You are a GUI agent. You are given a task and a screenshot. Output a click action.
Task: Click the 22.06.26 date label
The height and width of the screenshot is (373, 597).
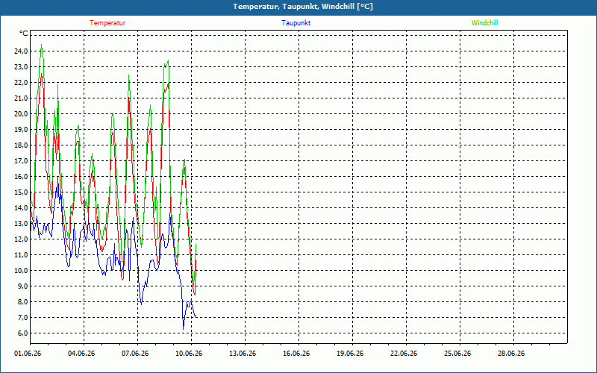tap(404, 354)
